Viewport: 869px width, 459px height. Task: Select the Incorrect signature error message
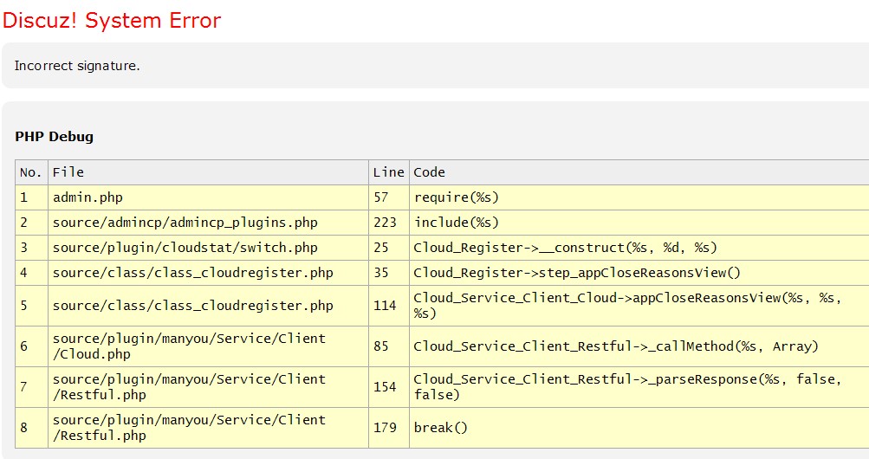(77, 66)
